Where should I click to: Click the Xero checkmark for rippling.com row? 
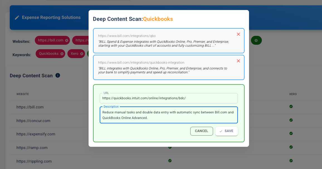point(291,161)
